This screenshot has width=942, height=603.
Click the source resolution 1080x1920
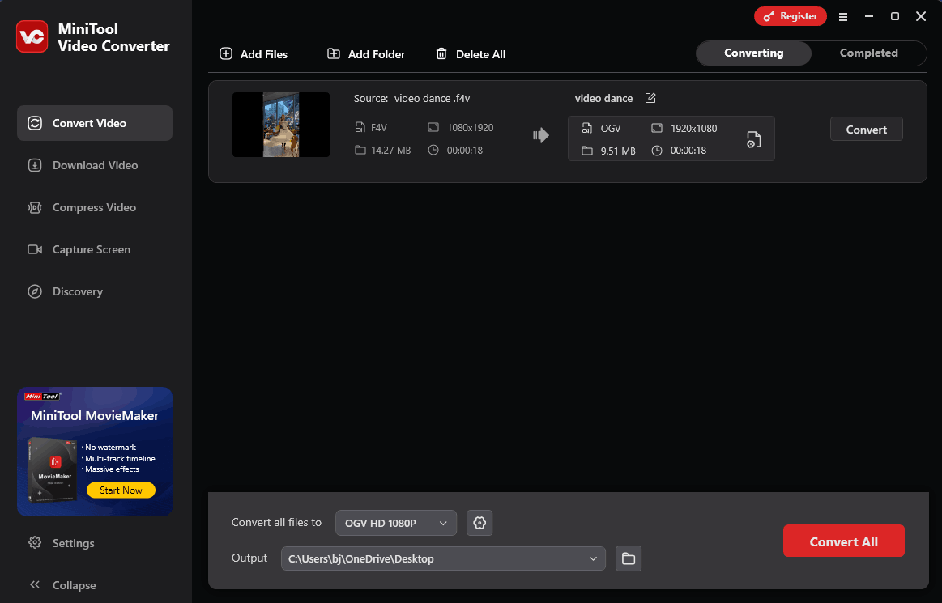[x=471, y=127]
